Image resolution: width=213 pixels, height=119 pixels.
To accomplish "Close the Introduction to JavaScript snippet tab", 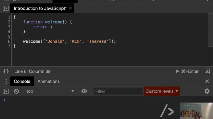I will [x=70, y=8].
